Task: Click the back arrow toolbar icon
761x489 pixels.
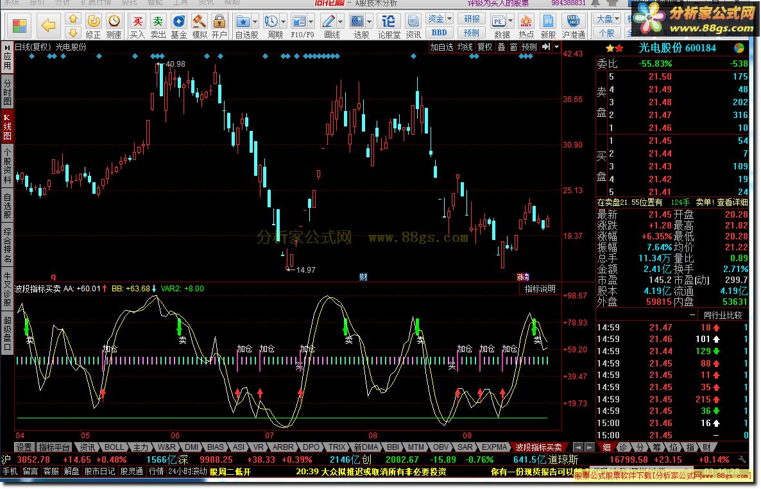Action: (47, 25)
